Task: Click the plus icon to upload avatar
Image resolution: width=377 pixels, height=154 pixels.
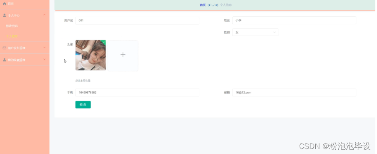Action: point(123,55)
